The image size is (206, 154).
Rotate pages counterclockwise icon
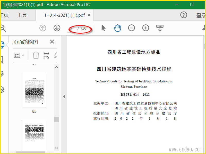(56, 55)
